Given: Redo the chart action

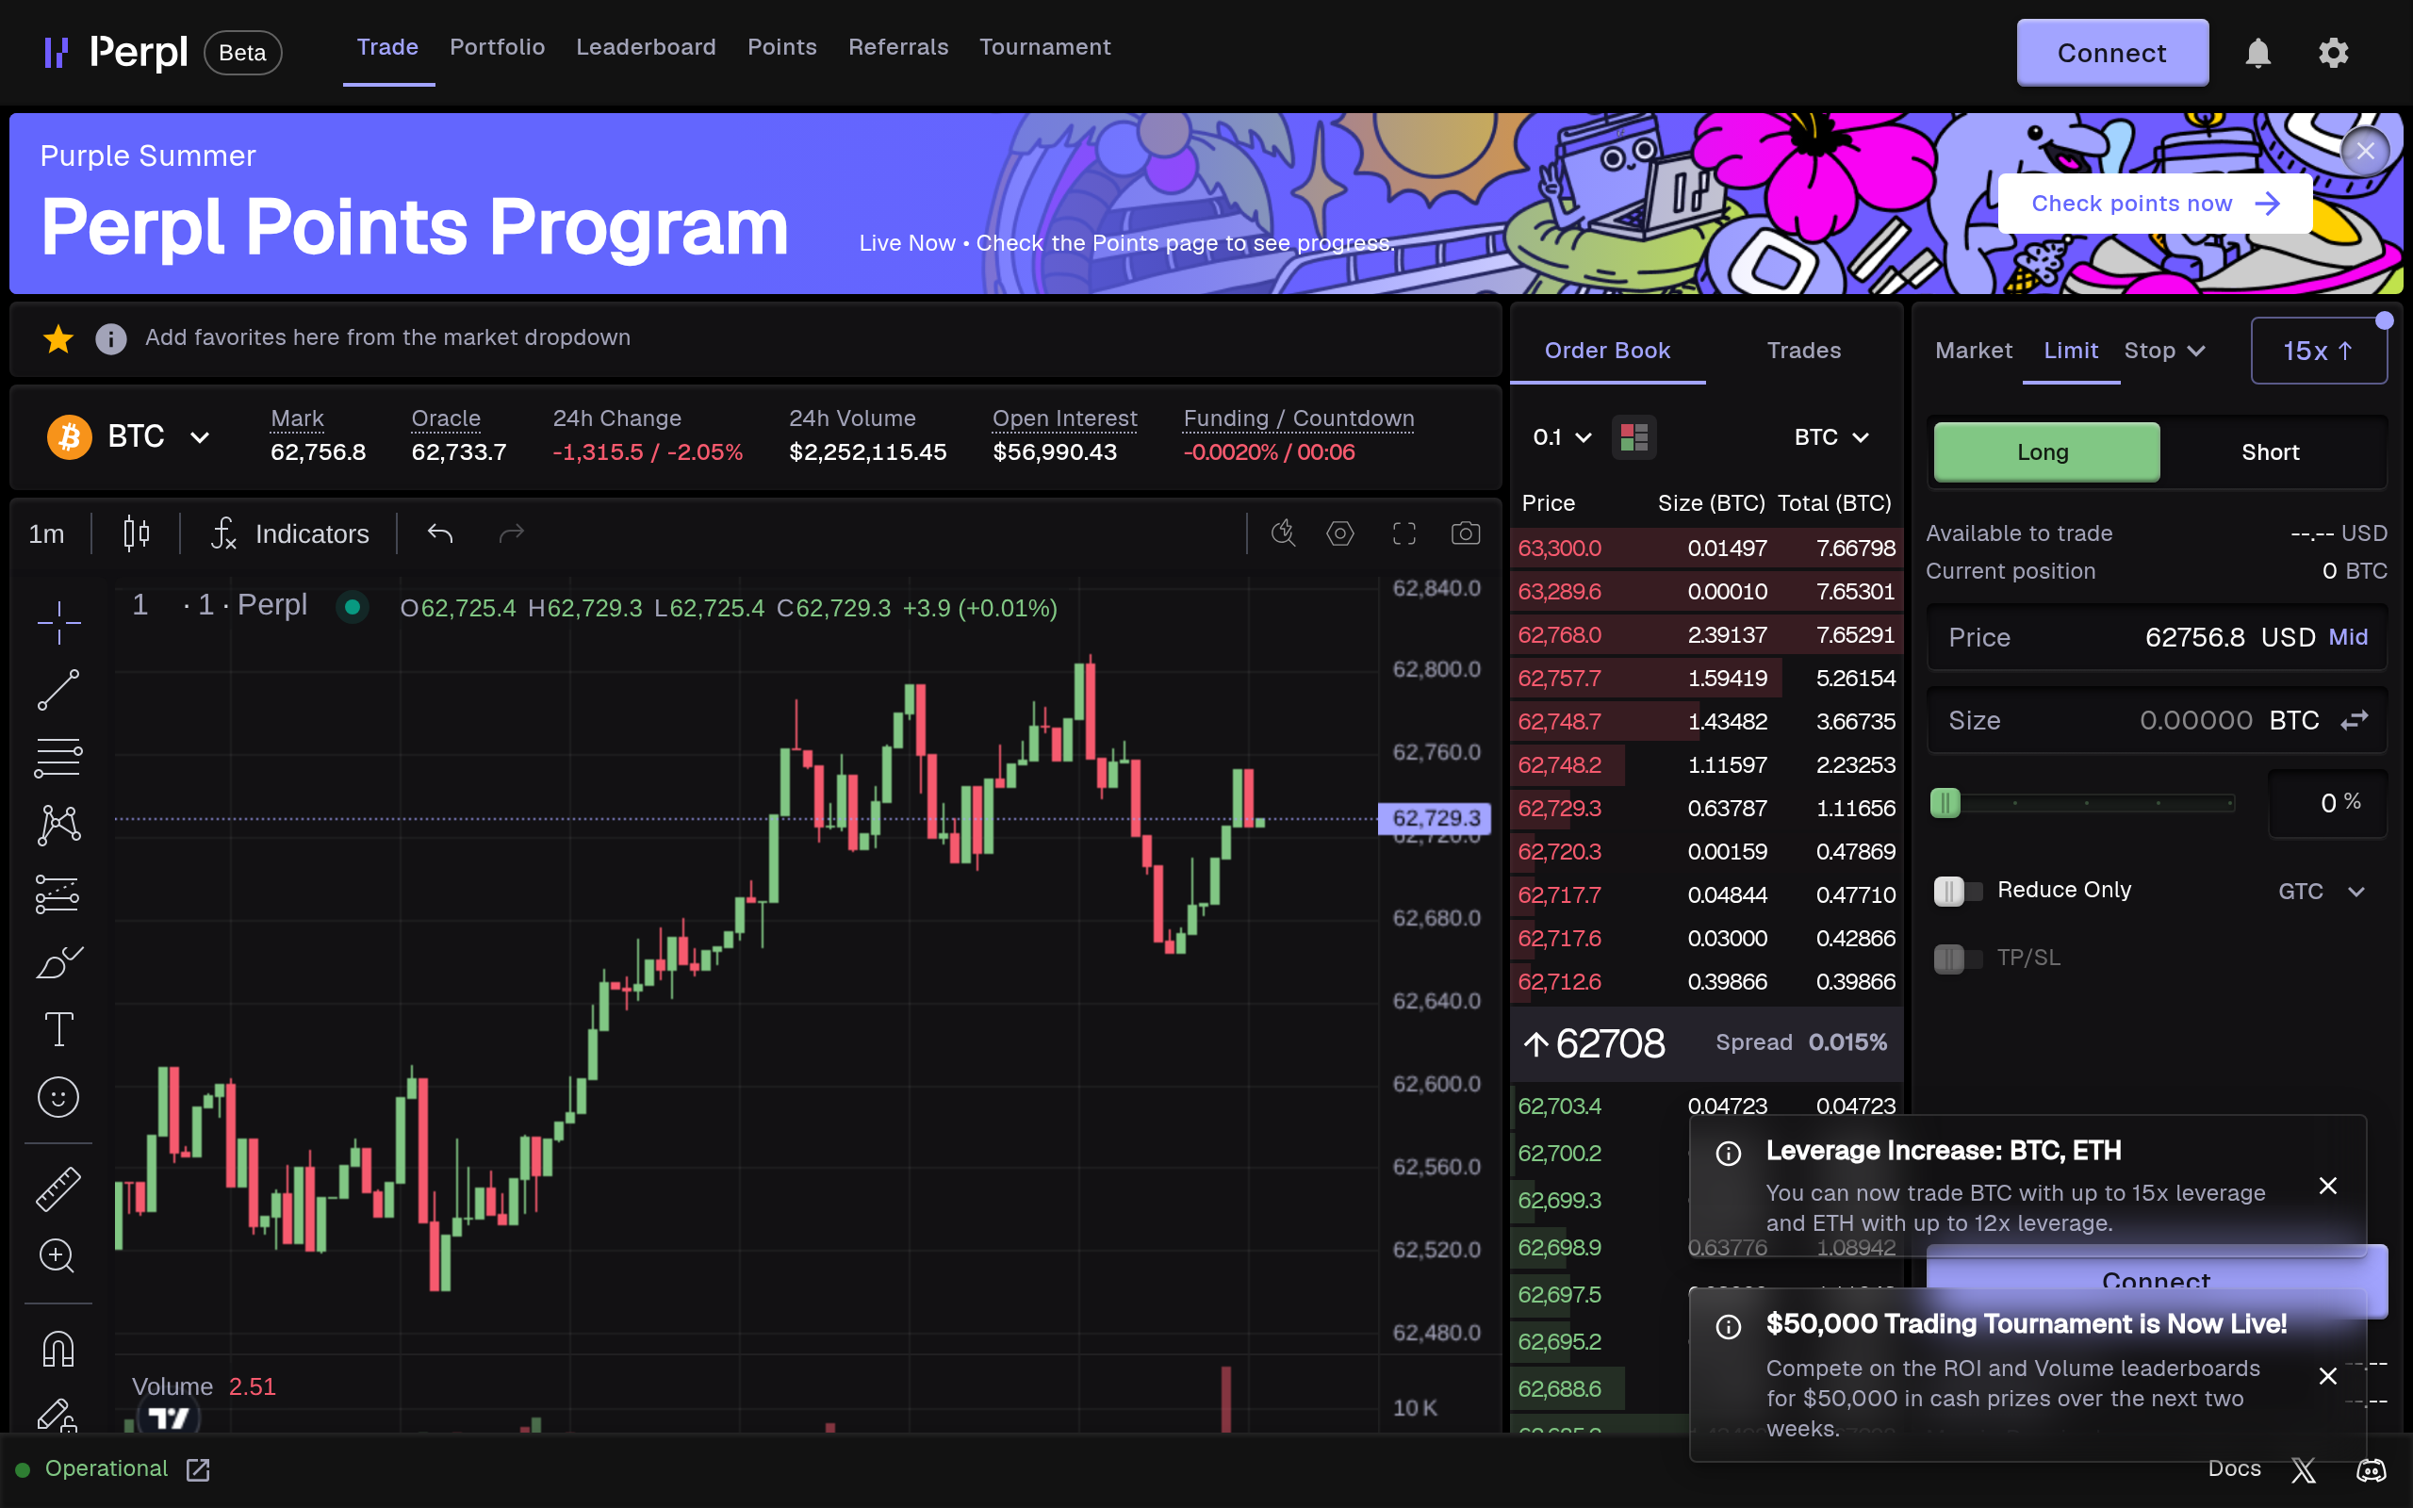Looking at the screenshot, I should tap(512, 533).
